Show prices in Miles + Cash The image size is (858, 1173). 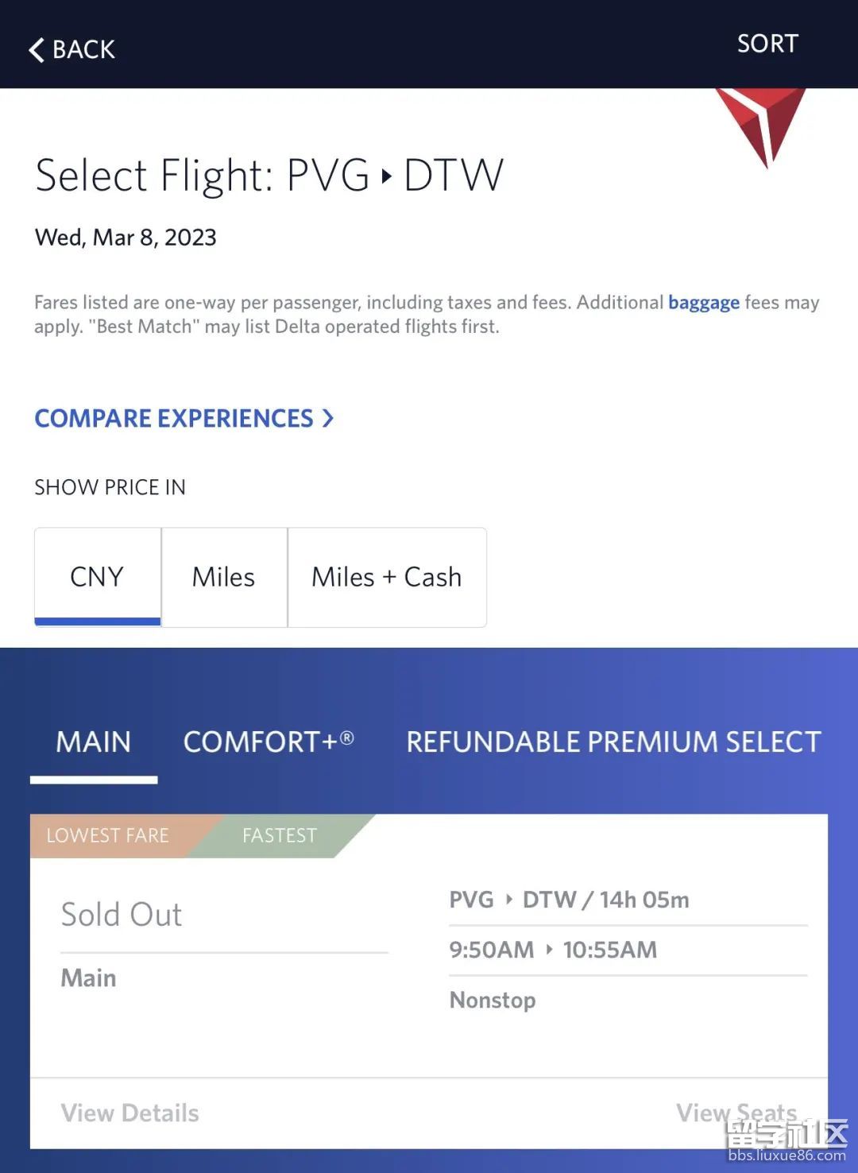(386, 577)
